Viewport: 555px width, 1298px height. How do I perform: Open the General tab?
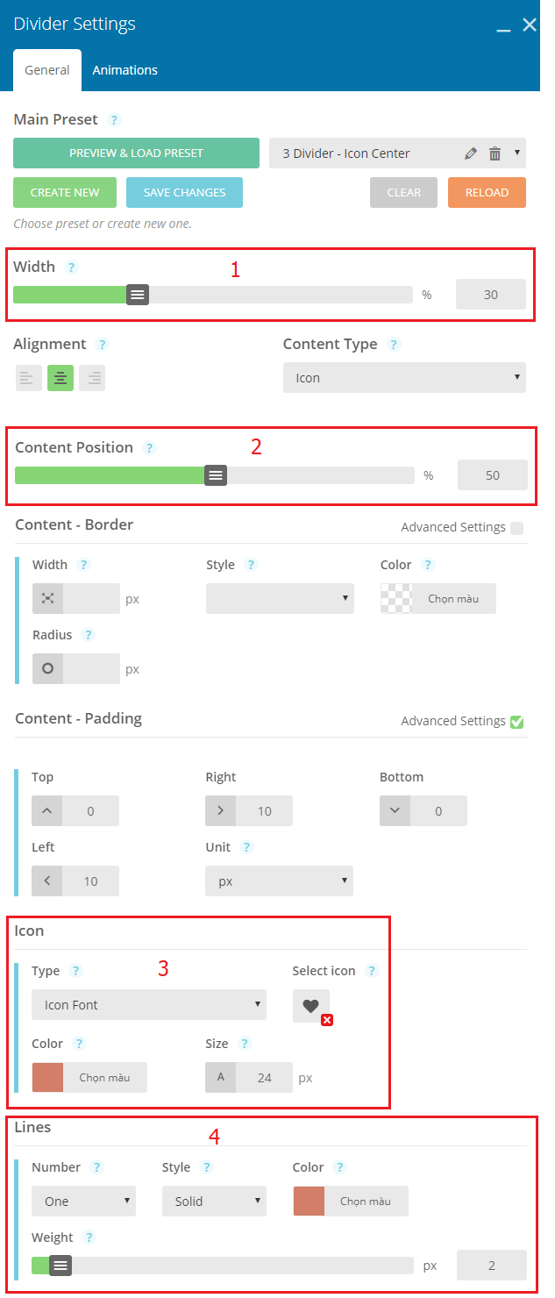[47, 70]
